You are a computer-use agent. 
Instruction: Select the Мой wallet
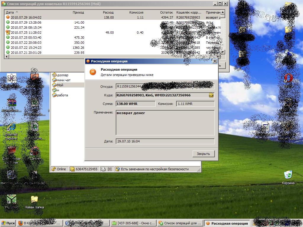pyautogui.click(x=60, y=85)
